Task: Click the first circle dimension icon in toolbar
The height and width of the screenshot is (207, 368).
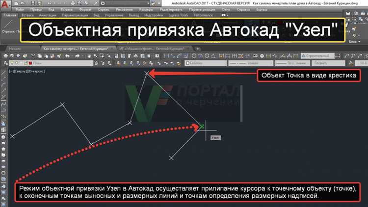Action: tap(194, 56)
